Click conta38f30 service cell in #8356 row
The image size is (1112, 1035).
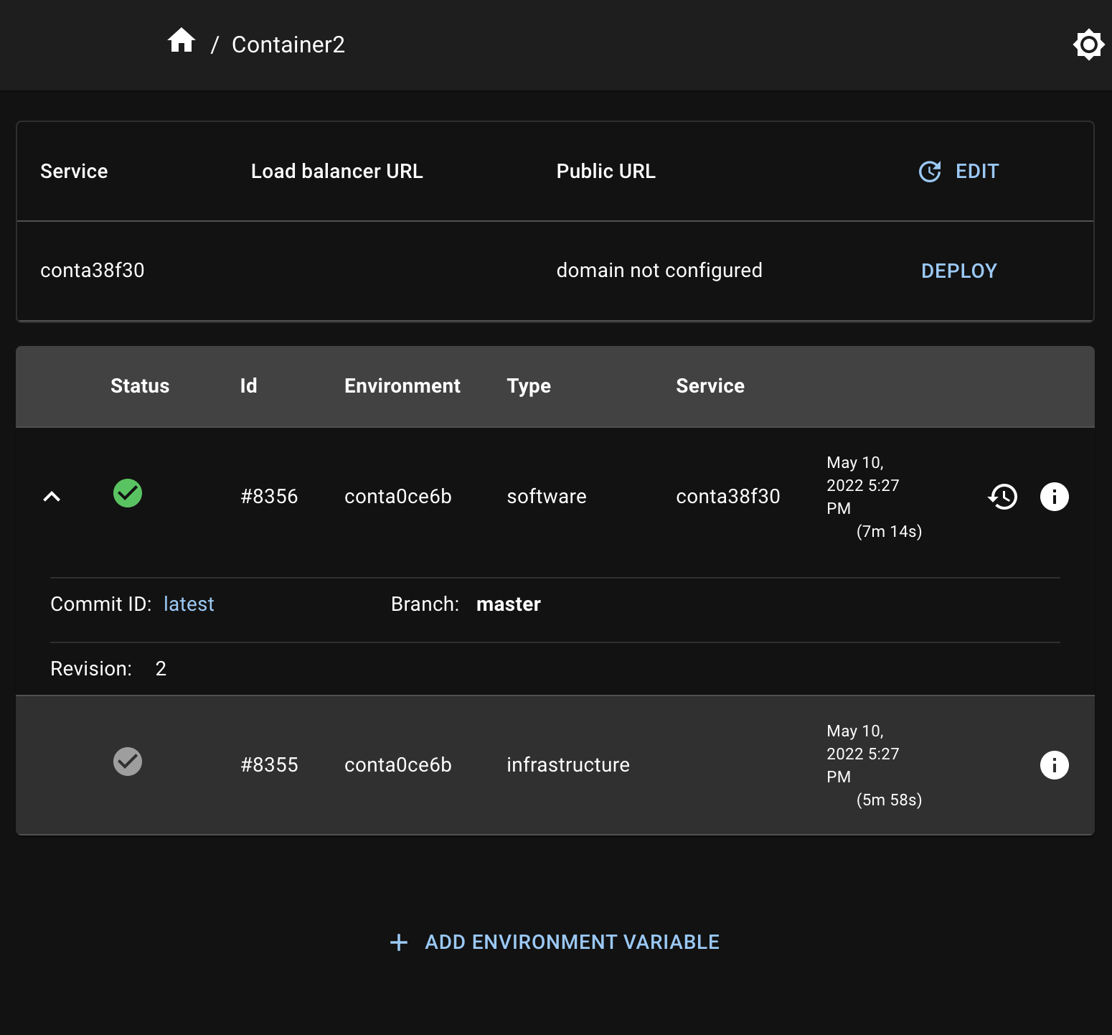click(x=728, y=497)
